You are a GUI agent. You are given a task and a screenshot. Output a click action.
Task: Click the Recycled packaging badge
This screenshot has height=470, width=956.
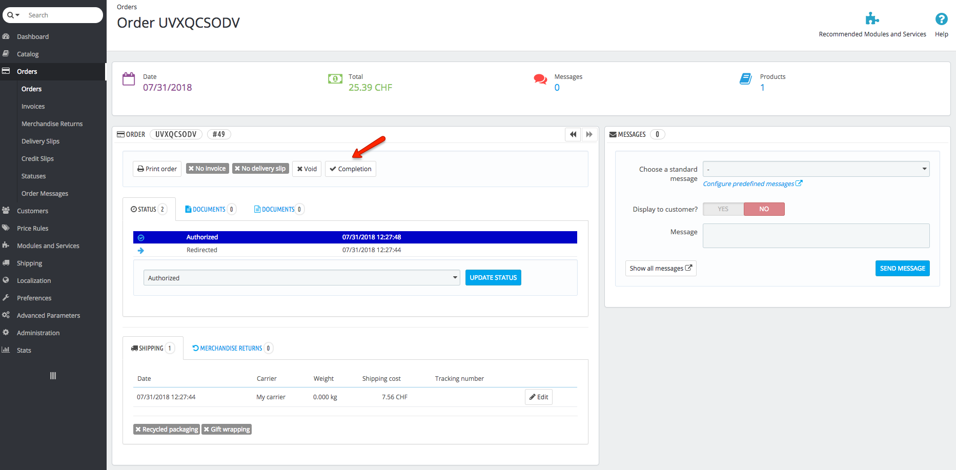tap(167, 430)
